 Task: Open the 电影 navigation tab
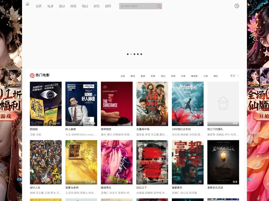(50, 6)
